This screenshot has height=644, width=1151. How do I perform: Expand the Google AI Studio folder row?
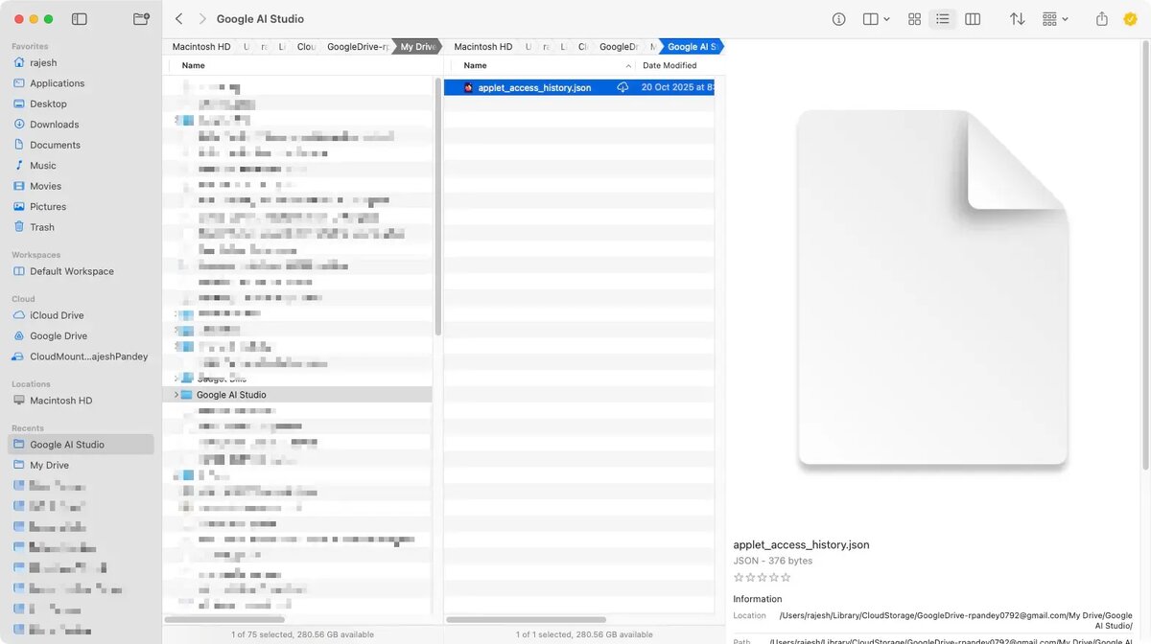(x=176, y=395)
